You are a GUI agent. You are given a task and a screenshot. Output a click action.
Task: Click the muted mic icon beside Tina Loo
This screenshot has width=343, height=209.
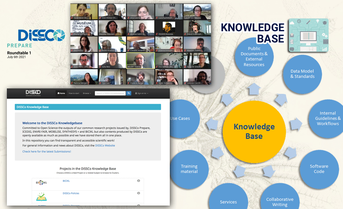point(100,83)
